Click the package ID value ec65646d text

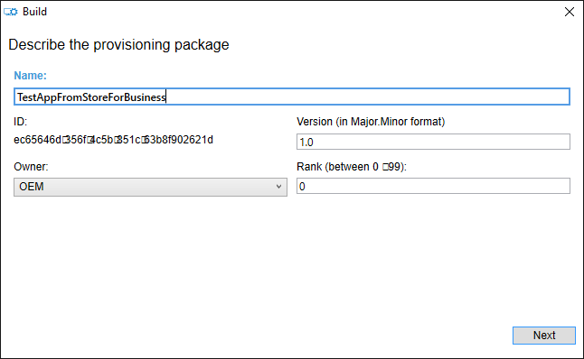point(113,140)
